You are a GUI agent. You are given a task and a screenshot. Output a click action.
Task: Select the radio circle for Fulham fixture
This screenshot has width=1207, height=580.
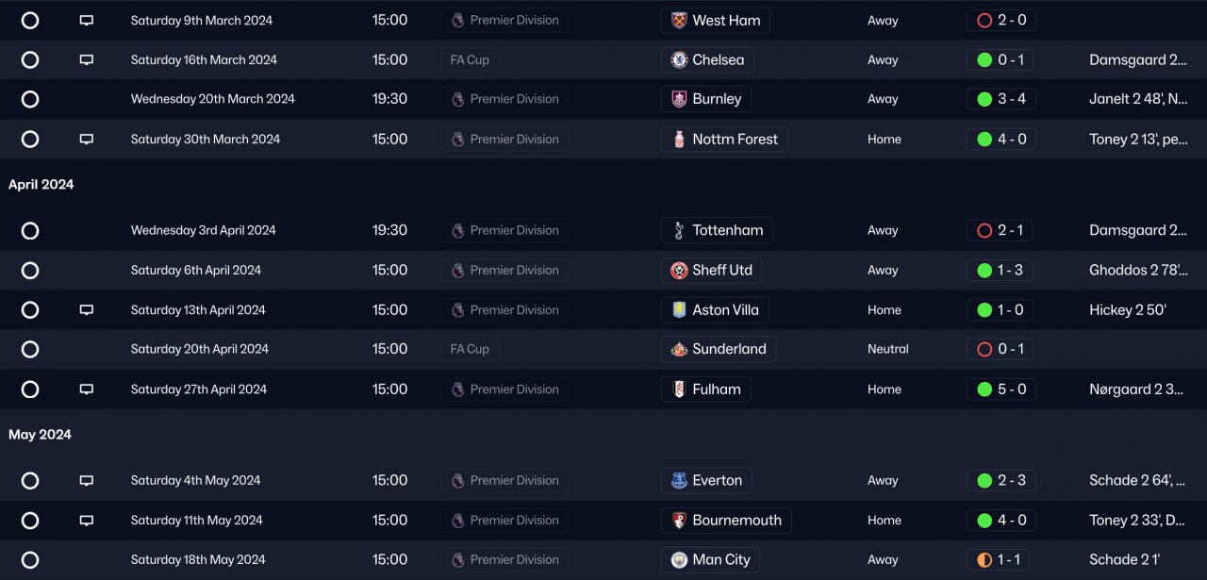(30, 389)
